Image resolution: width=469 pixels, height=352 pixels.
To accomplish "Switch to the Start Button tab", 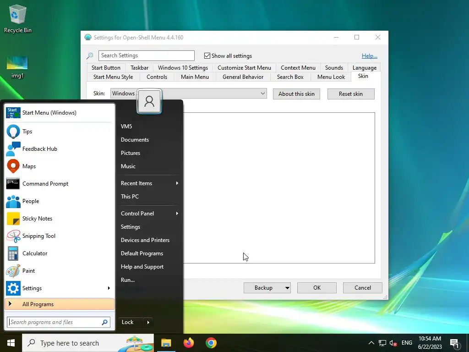I will [x=106, y=68].
